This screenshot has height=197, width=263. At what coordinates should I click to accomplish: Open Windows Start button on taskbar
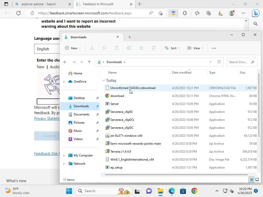point(69,191)
